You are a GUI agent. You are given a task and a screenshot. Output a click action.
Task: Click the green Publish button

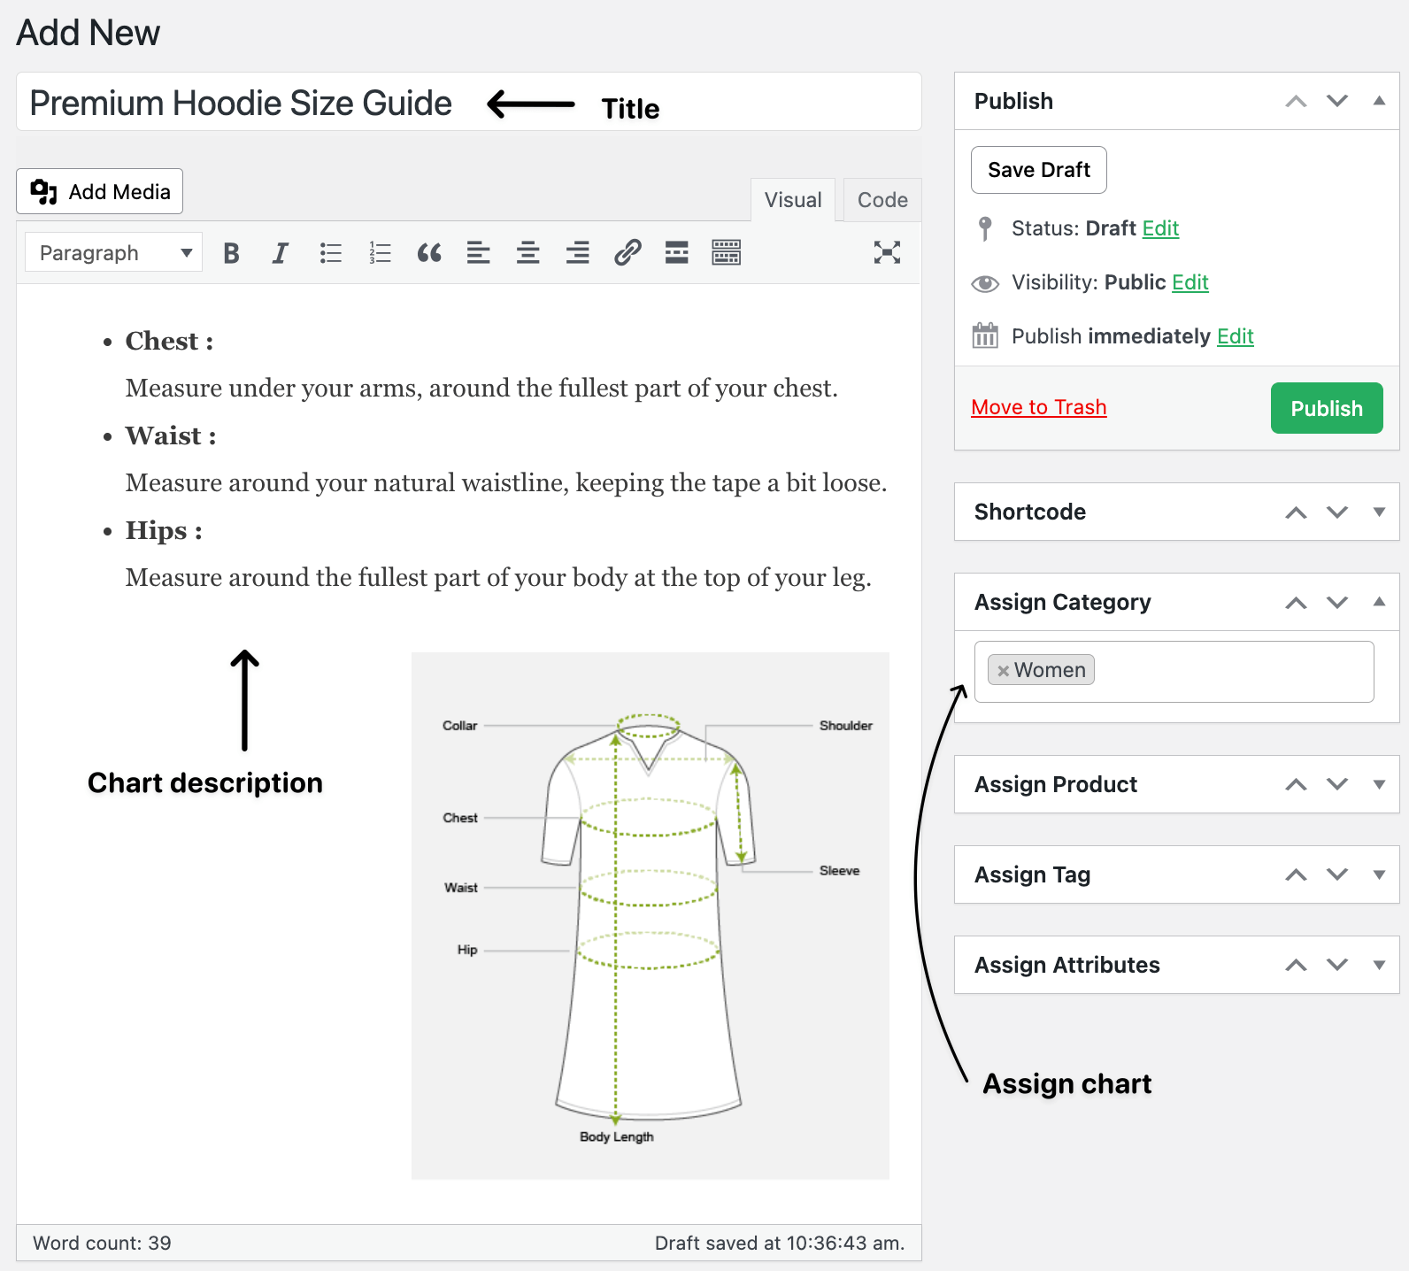1327,408
